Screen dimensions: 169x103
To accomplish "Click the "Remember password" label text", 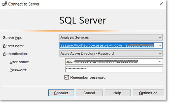I will [x=88, y=77].
